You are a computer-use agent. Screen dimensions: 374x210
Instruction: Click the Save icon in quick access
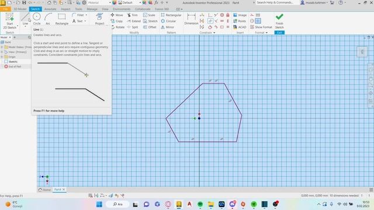[24, 2]
